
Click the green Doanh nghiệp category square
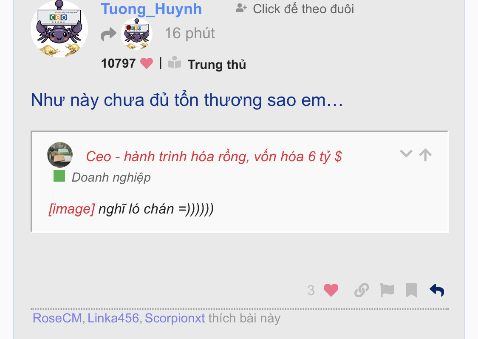tap(59, 176)
